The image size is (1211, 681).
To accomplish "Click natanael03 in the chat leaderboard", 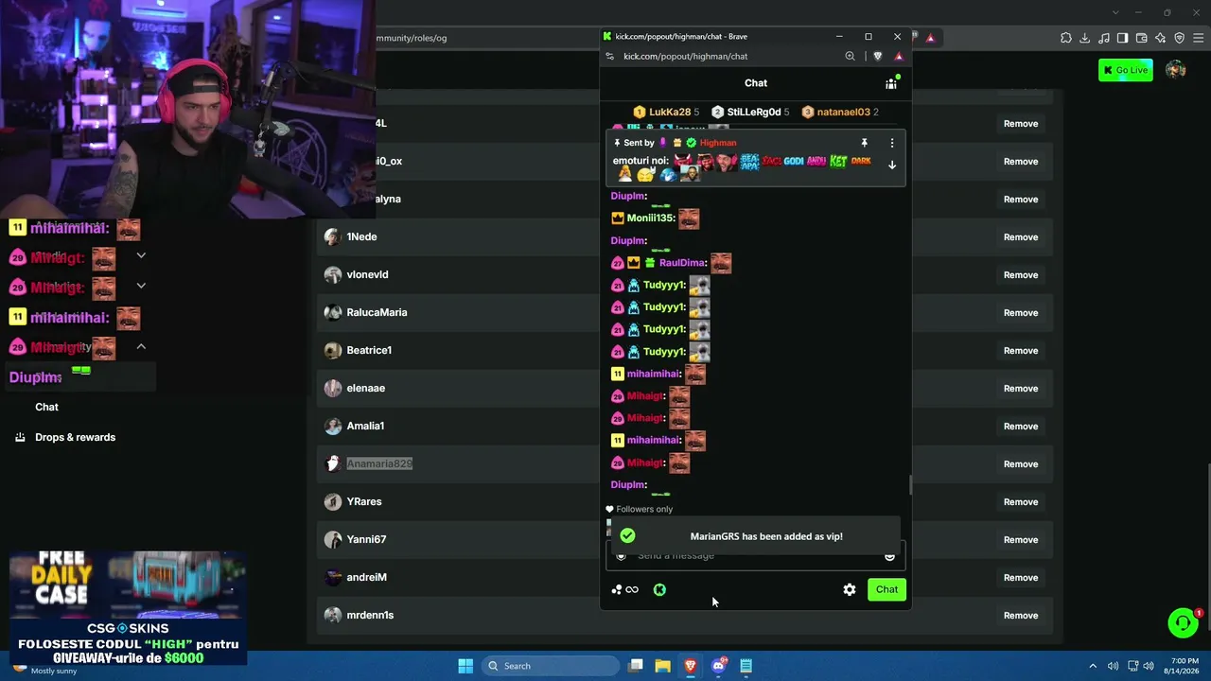I will click(844, 112).
